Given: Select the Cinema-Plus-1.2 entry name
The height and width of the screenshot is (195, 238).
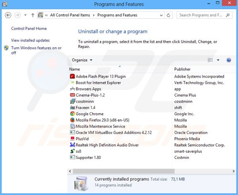Looking at the screenshot, I should click(90, 95).
